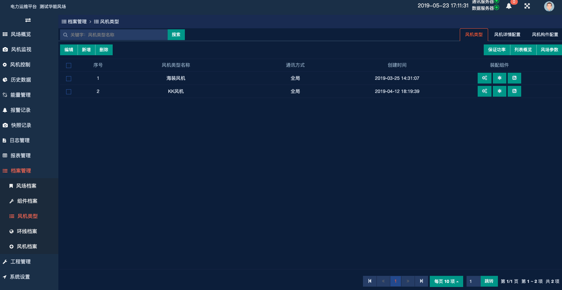This screenshot has width=562, height=290.
Task: Open the user avatar at top right
Action: pyautogui.click(x=549, y=6)
